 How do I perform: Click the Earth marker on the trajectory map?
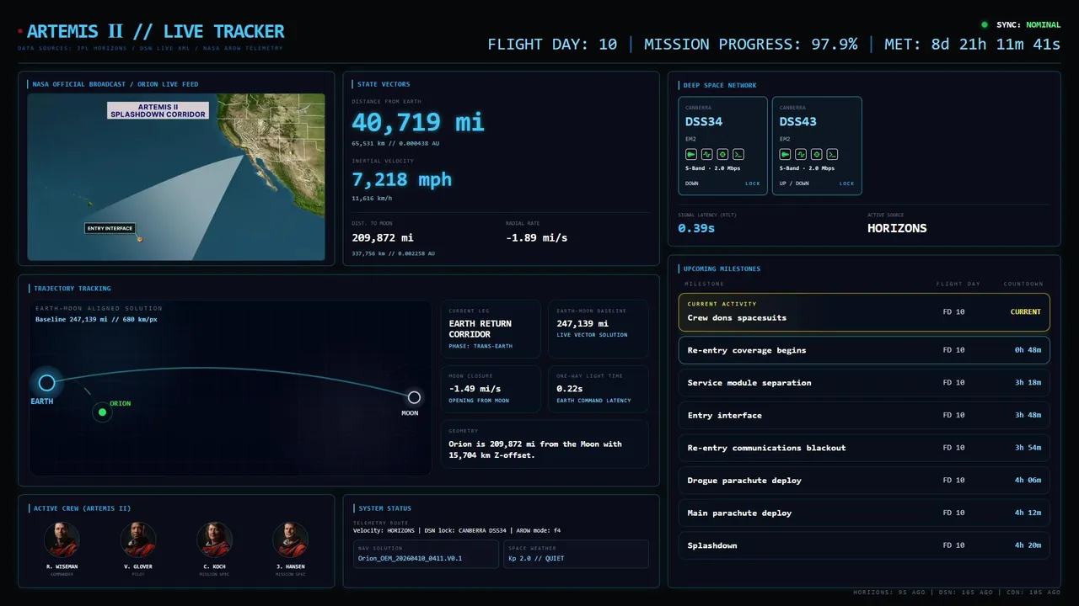coord(46,383)
